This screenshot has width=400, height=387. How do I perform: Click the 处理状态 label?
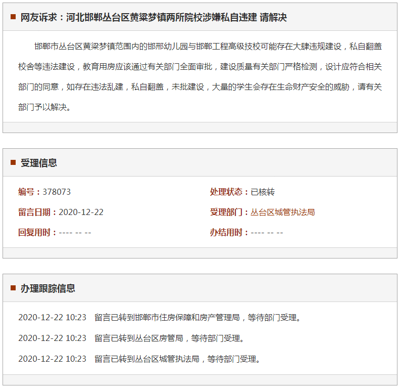229,192
